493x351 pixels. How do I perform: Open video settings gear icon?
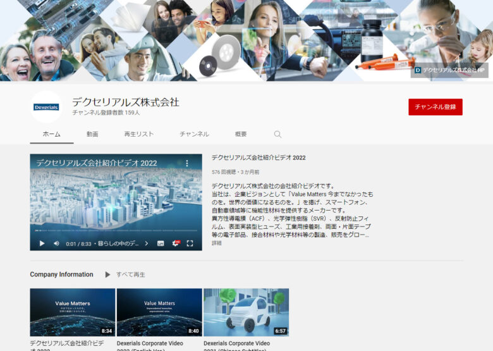click(x=176, y=243)
